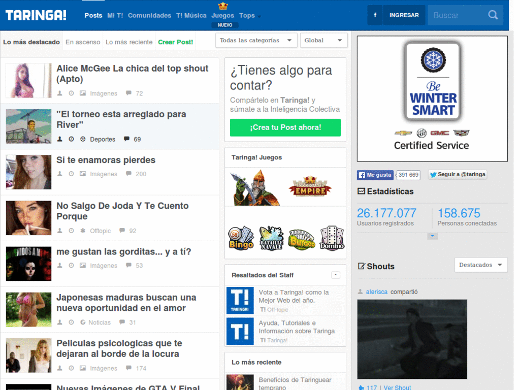
Task: Click the crown icon above Juegos
Action: click(x=223, y=6)
